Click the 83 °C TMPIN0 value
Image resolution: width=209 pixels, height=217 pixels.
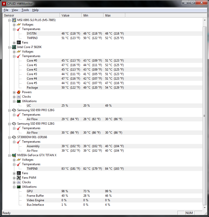point(71,169)
